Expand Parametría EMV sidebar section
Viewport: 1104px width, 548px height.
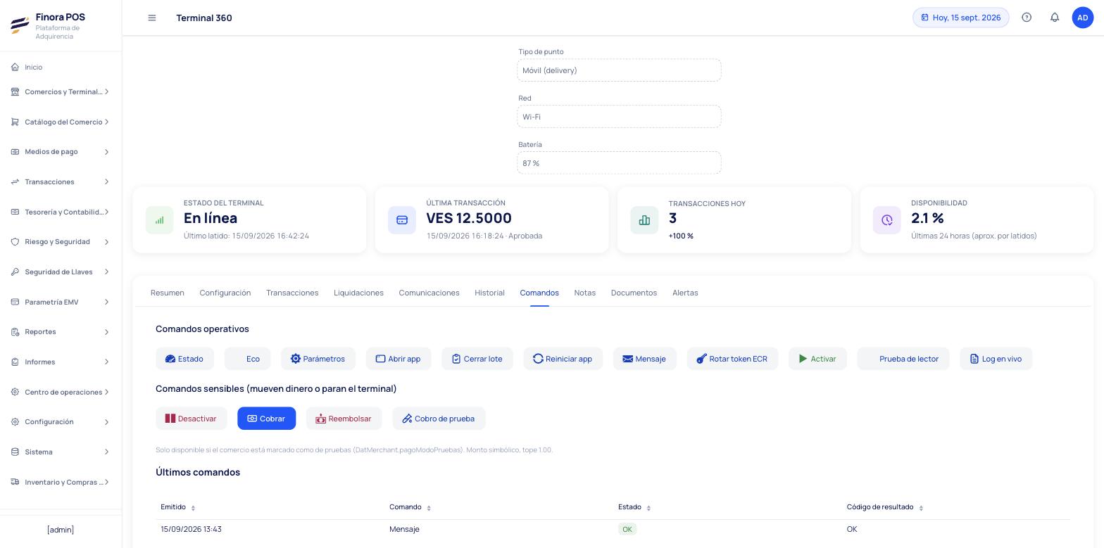61,302
